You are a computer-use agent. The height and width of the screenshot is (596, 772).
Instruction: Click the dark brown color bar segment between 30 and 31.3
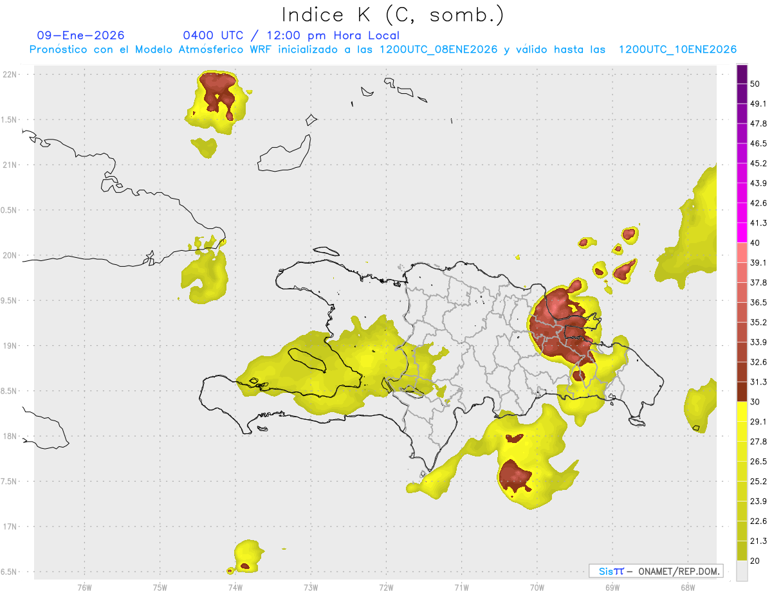tap(742, 392)
